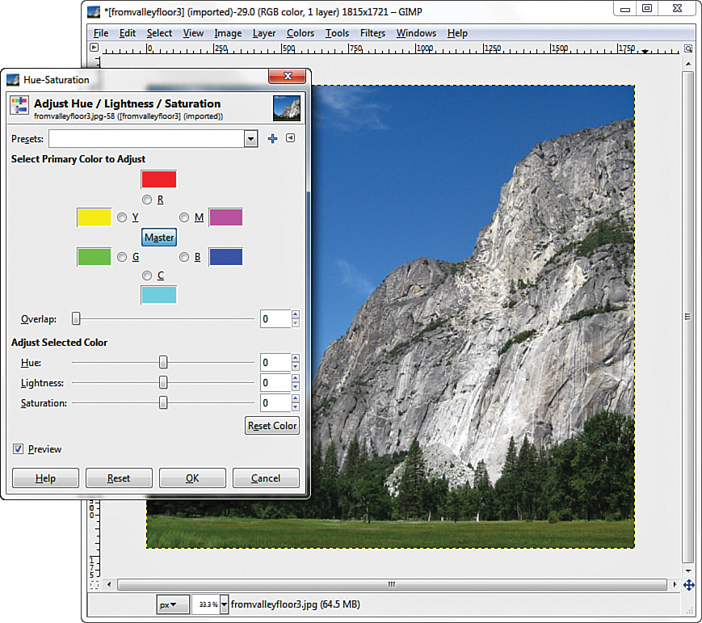Select the R radio to adjust reds
The width and height of the screenshot is (702, 623).
click(147, 199)
